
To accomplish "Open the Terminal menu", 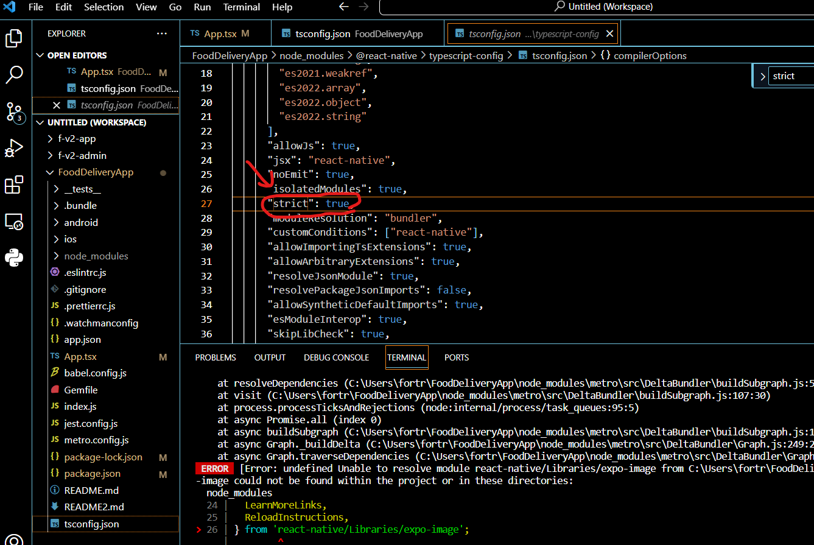I will (x=242, y=7).
